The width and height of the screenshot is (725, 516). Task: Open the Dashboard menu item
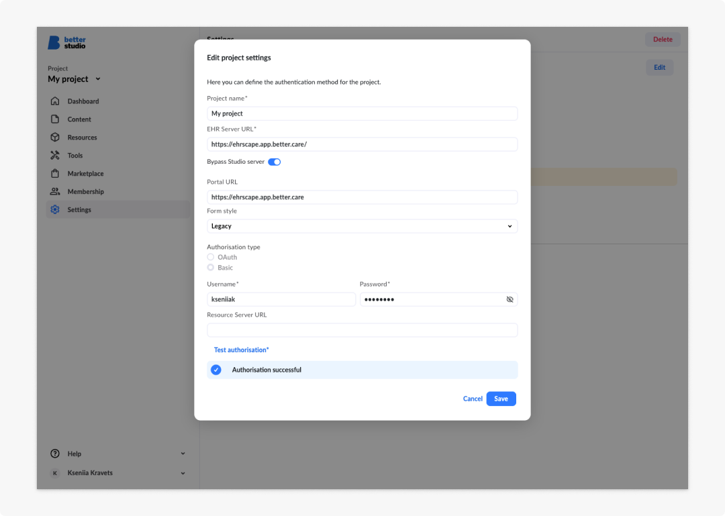(x=118, y=101)
